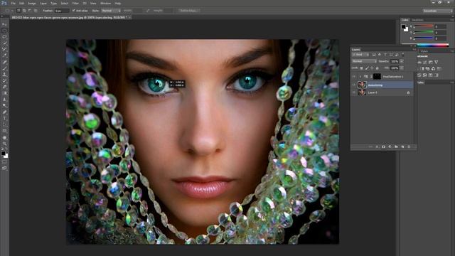Select the Elliptical Marquee tool

pyautogui.click(x=4, y=31)
